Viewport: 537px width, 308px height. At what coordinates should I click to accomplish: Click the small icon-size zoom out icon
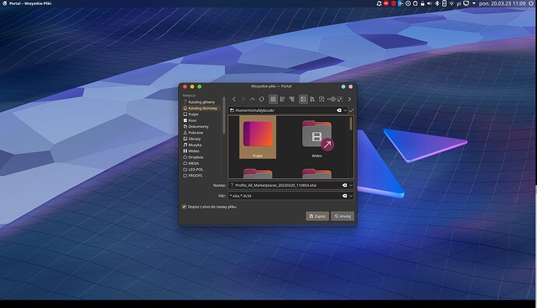pos(321,100)
